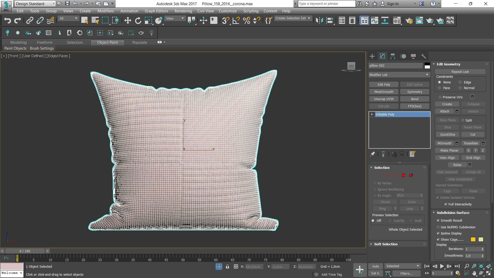The height and width of the screenshot is (278, 494).
Task: Open the Design Standard workspace dropdown
Action: tap(35, 4)
